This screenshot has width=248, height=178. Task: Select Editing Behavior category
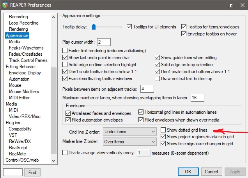(21, 67)
